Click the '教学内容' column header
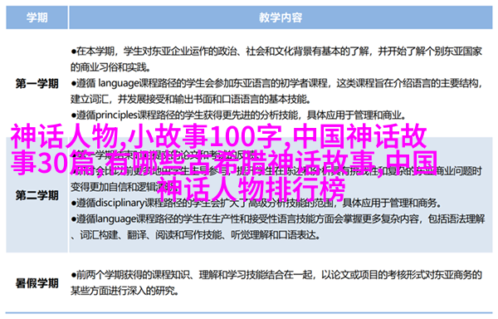 (281, 17)
